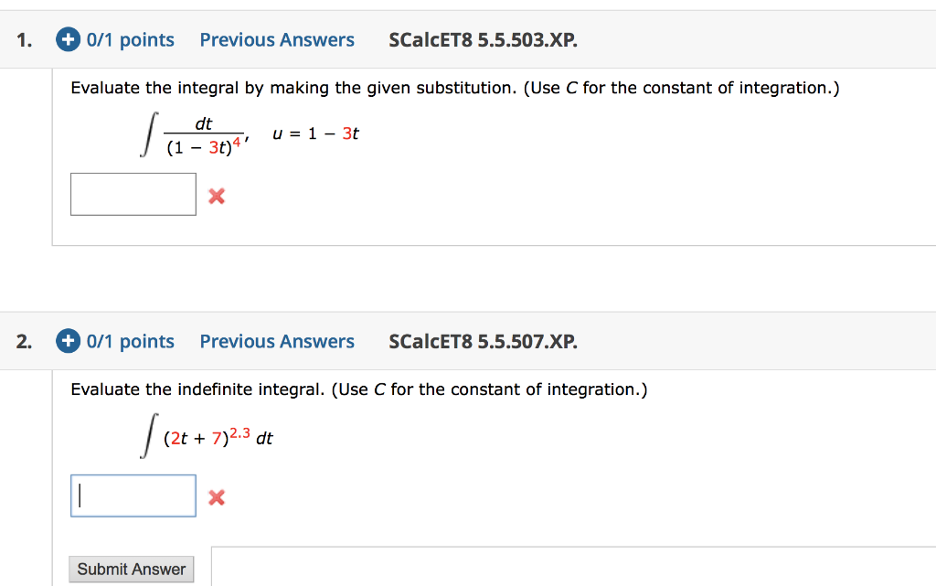
Task: Click the plus icon beside question 2 points
Action: point(68,341)
